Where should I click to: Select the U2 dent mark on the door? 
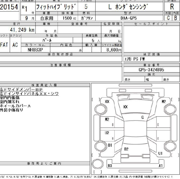107,132
